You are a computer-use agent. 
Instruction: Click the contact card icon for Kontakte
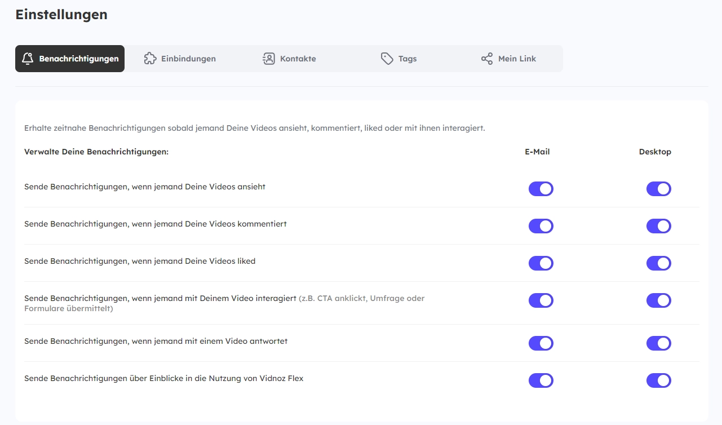click(x=269, y=59)
